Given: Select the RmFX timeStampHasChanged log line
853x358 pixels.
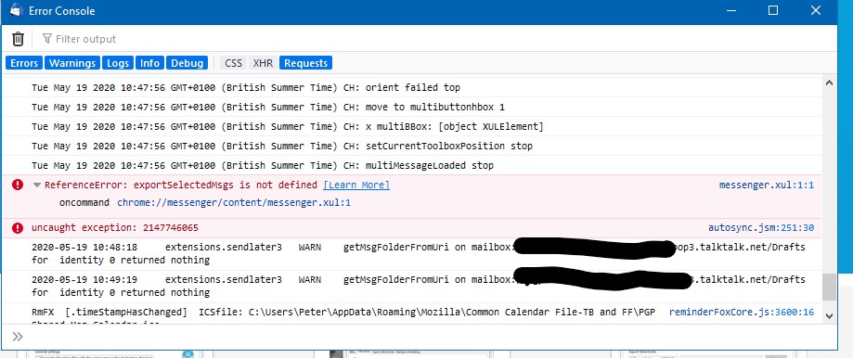Looking at the screenshot, I should tap(411, 313).
